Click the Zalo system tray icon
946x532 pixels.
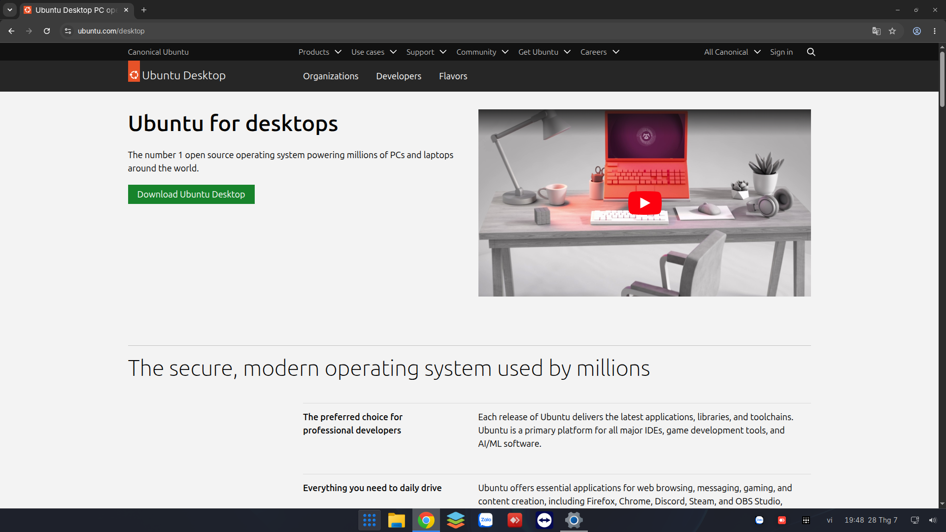point(759,520)
